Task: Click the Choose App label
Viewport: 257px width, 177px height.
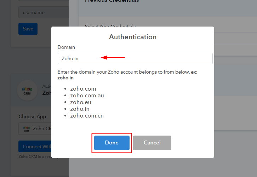Action: point(32,116)
